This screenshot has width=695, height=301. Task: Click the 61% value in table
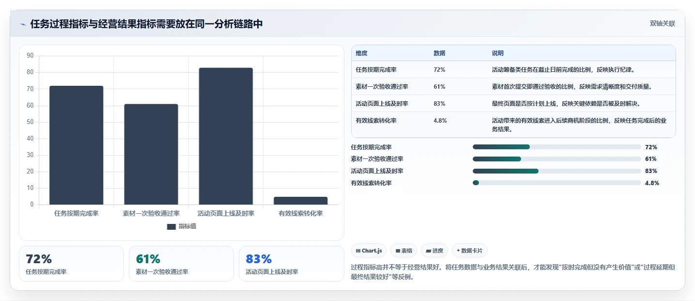[439, 87]
